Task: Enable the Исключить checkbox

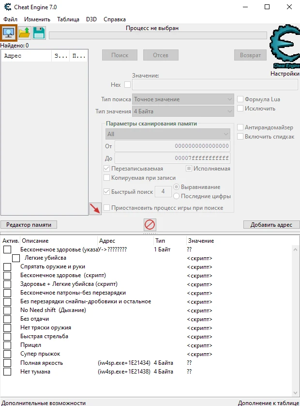Action: (x=240, y=109)
